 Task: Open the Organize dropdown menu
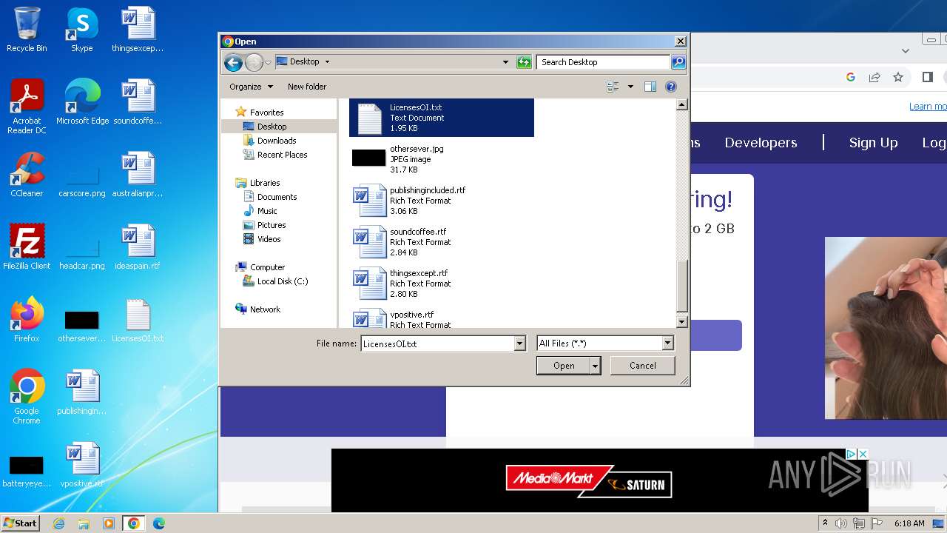point(251,87)
